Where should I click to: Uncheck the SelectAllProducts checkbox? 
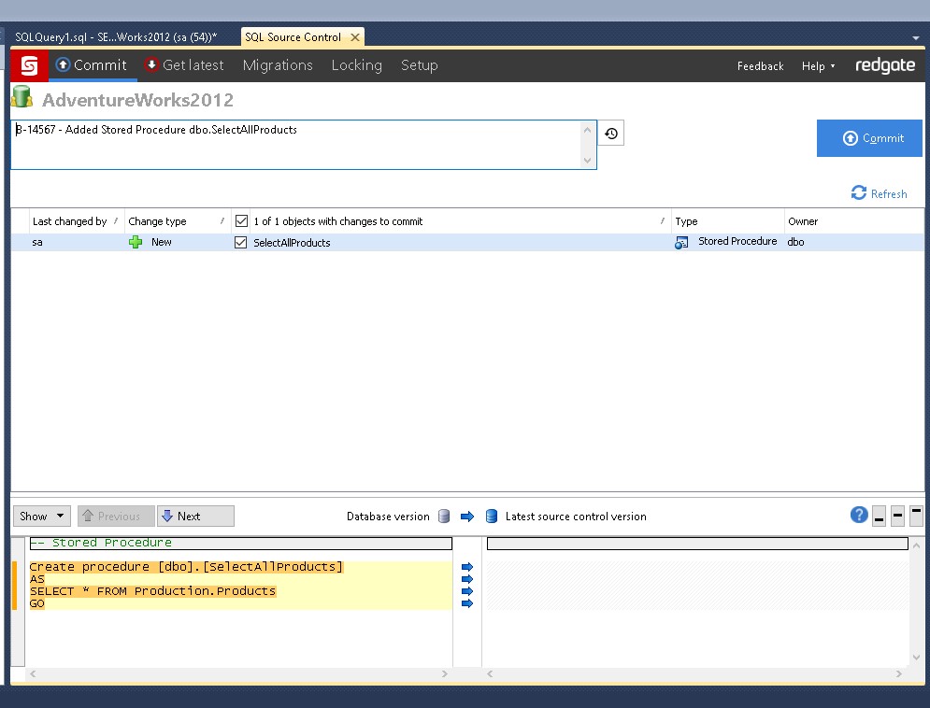click(241, 242)
